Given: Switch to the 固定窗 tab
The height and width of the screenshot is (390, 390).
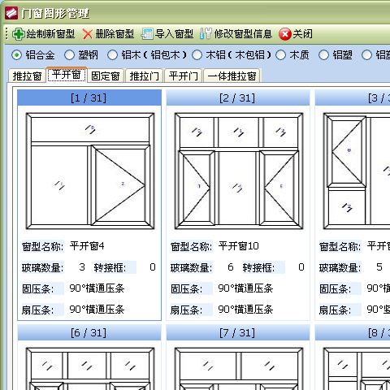Looking at the screenshot, I should (106, 76).
